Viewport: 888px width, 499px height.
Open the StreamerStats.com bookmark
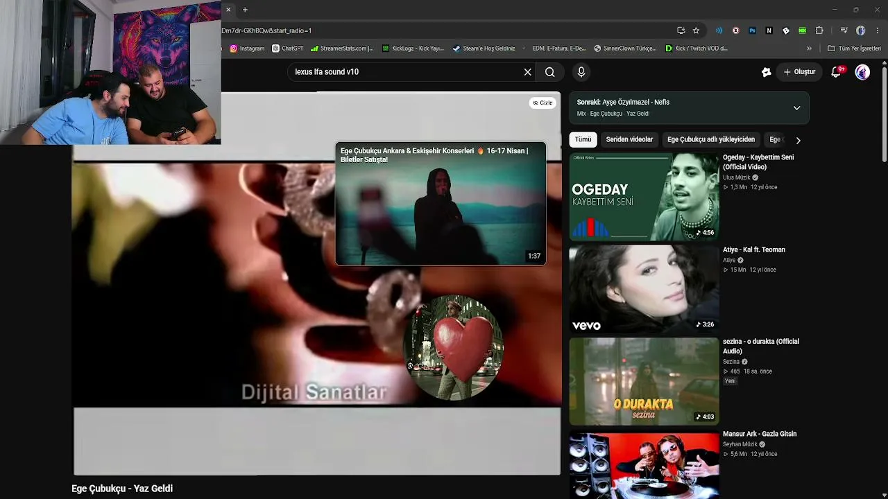tap(342, 49)
